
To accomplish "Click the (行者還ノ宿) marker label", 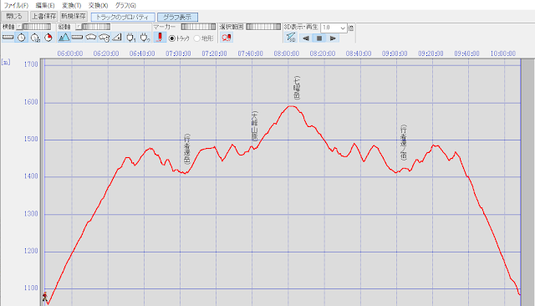I will pos(403,142).
